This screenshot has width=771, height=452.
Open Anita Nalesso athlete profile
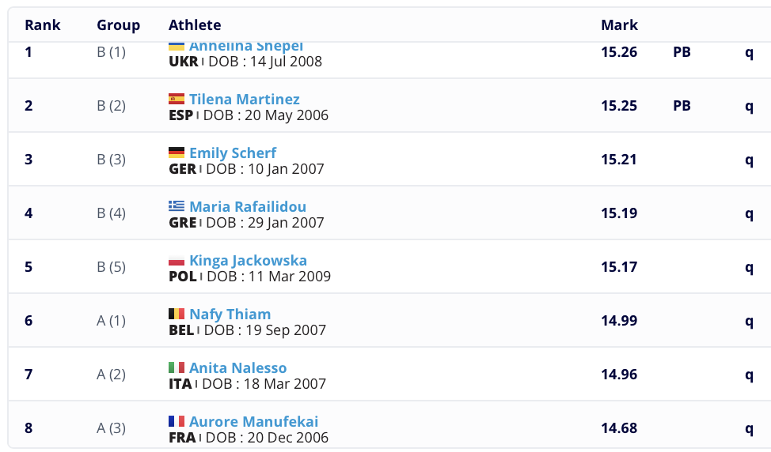coord(238,368)
